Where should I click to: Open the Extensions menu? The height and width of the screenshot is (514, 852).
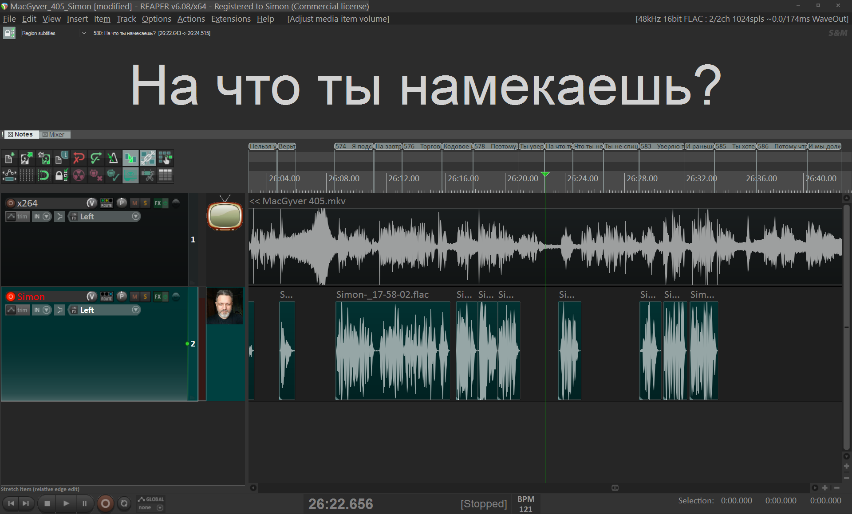point(231,19)
